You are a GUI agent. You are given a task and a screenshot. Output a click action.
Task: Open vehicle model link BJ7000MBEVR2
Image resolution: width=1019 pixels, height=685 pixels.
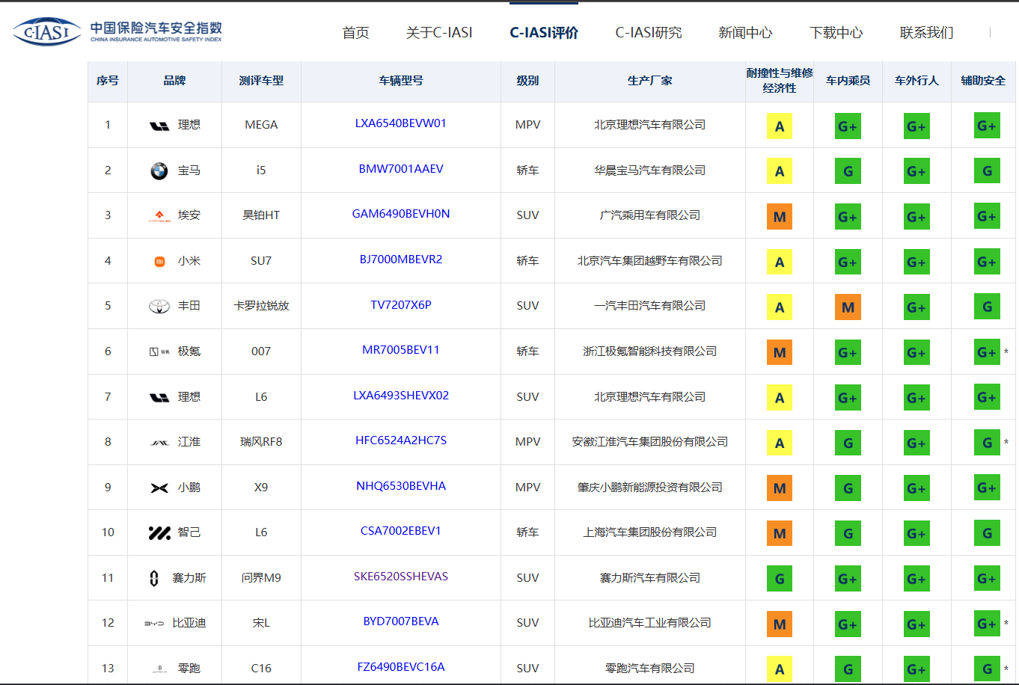[x=401, y=259]
